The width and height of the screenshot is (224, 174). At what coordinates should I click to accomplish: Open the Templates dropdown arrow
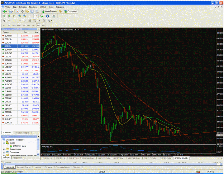(x=56, y=16)
